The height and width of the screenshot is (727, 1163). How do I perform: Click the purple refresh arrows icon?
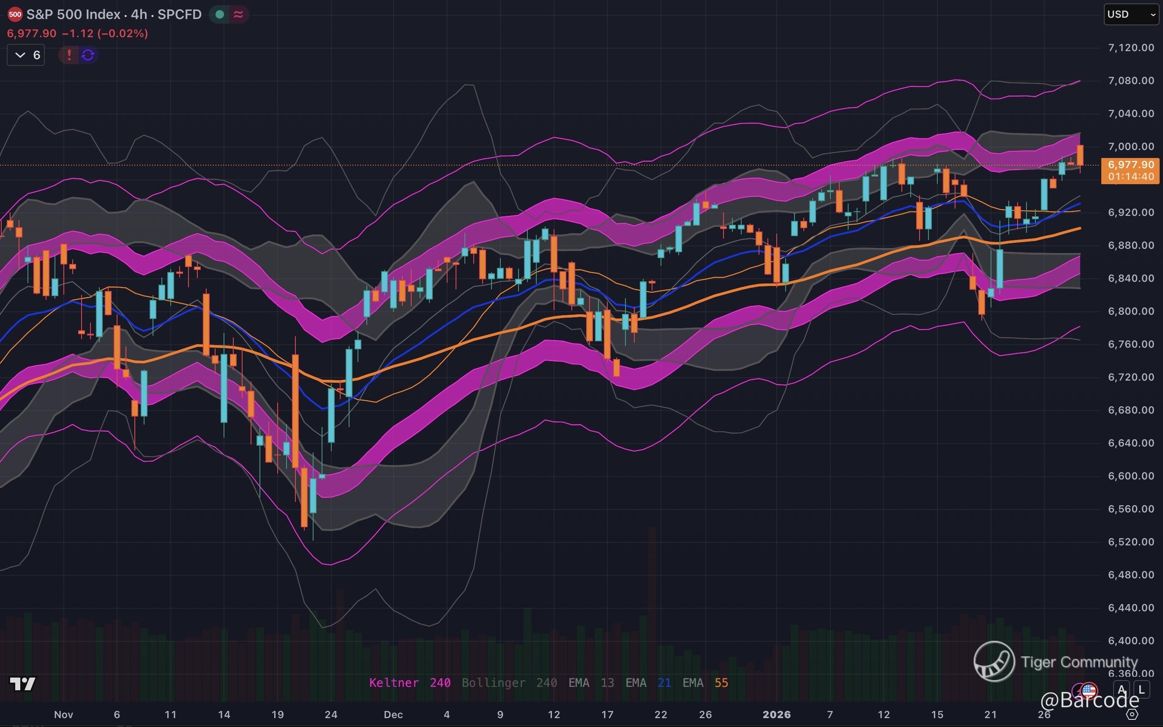tap(88, 55)
